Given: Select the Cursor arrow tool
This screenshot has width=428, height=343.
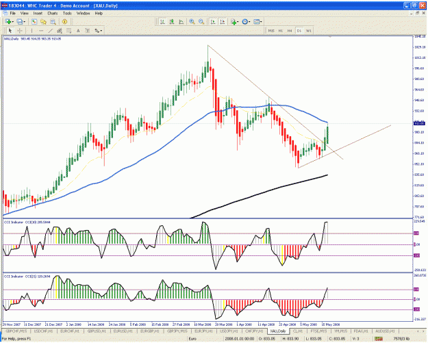Looking at the screenshot, I should pyautogui.click(x=10, y=31).
